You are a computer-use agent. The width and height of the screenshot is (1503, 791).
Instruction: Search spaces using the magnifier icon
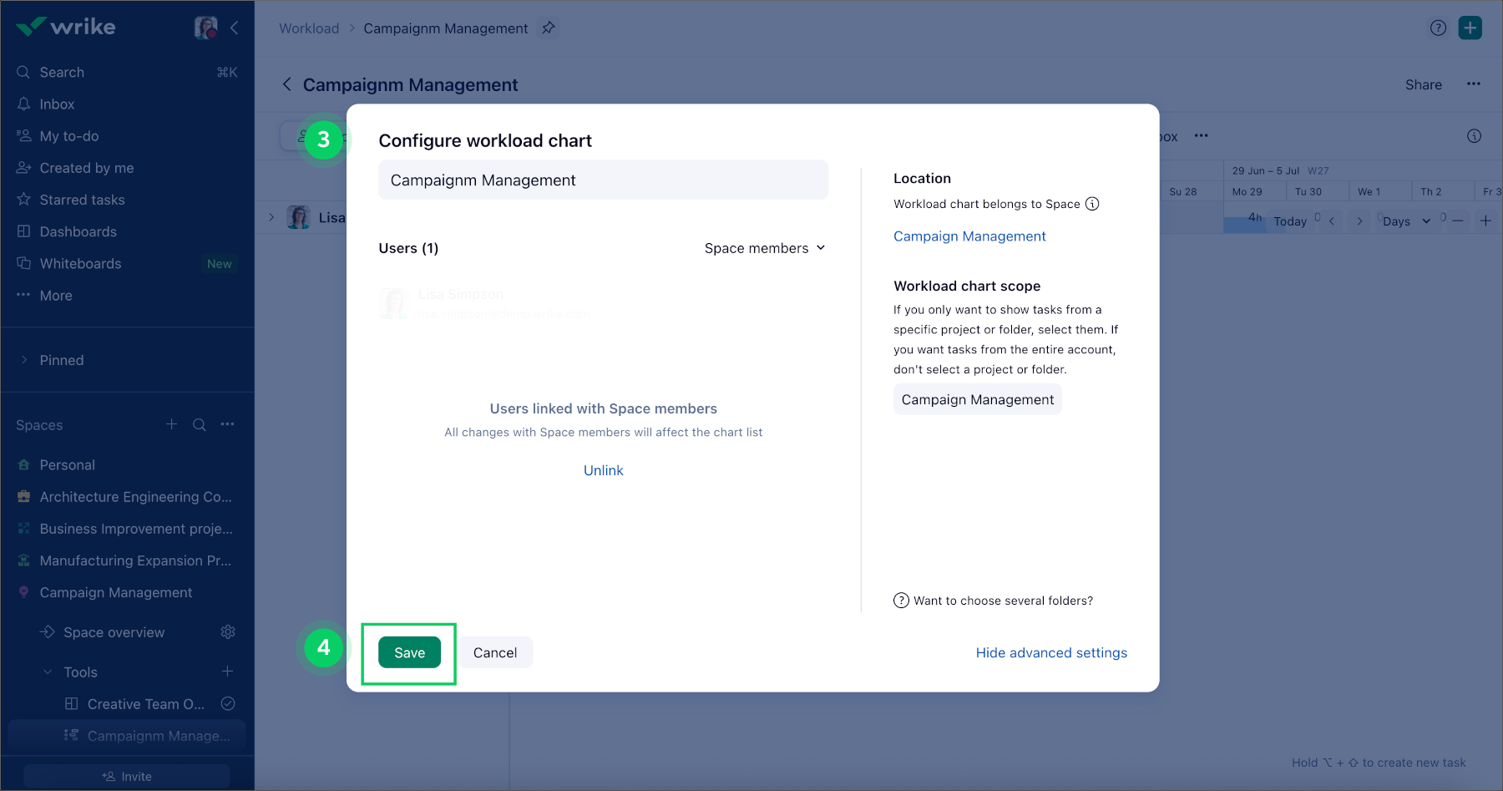tap(200, 424)
